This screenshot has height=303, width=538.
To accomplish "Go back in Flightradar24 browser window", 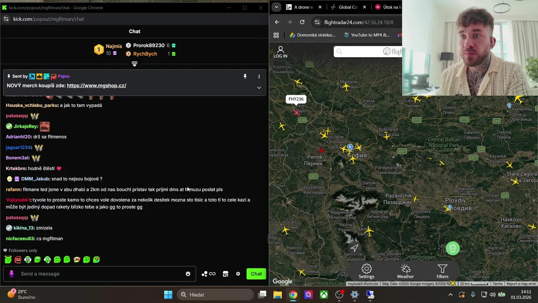I will click(277, 22).
